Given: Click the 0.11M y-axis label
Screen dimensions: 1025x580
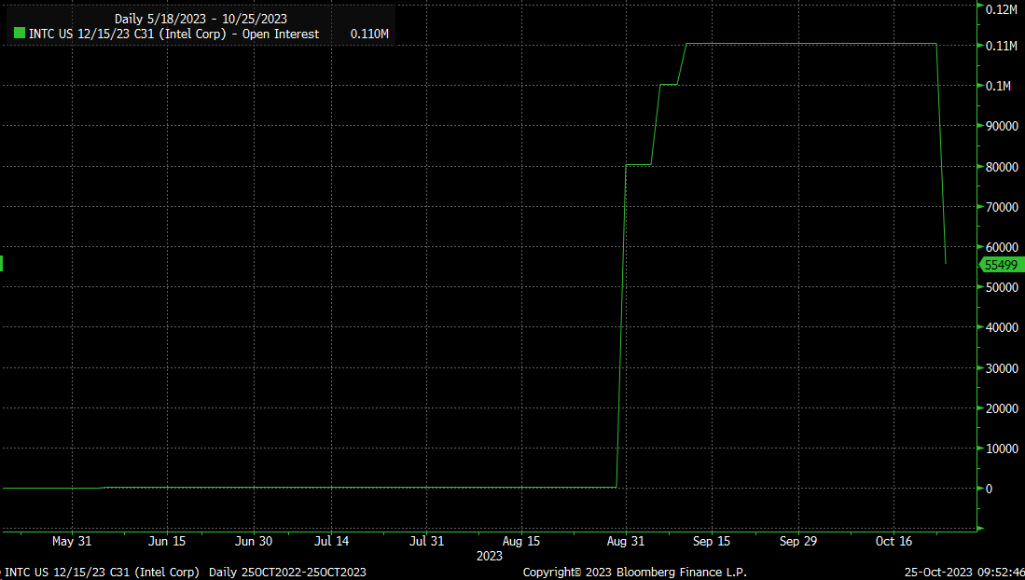Looking at the screenshot, I should point(1002,46).
